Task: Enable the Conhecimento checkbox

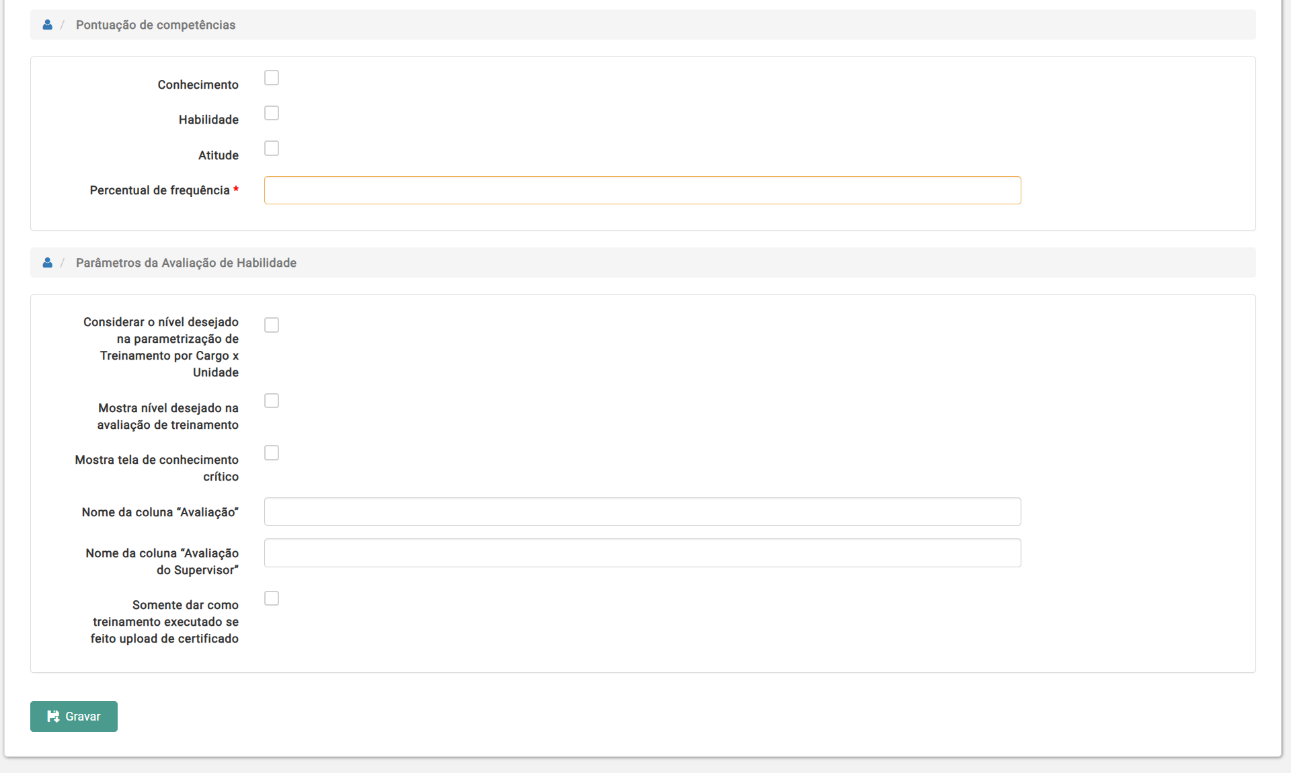Action: pos(272,78)
